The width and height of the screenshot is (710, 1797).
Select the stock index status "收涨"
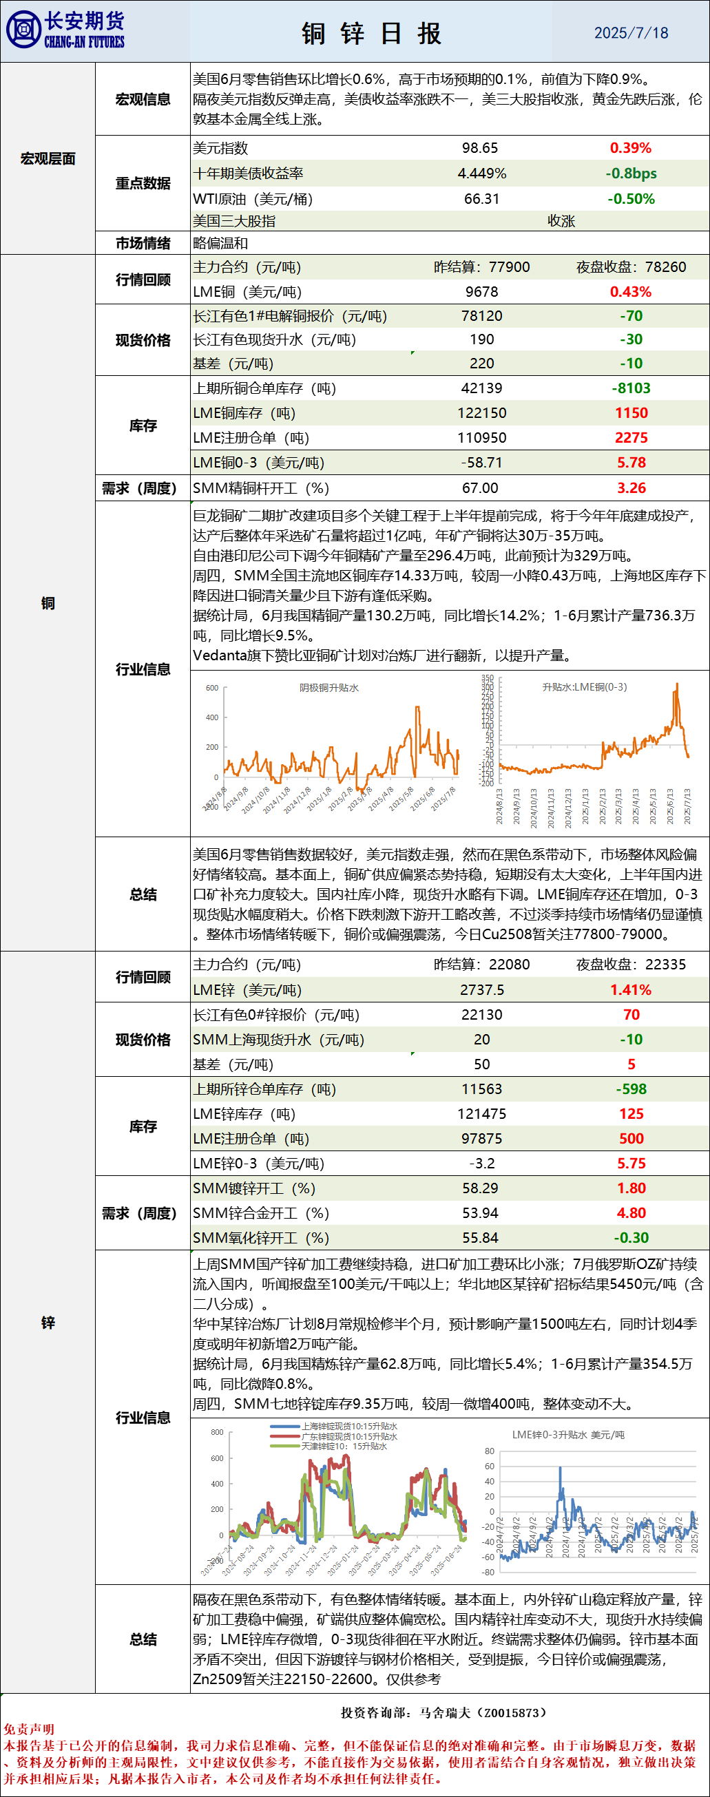pos(561,221)
